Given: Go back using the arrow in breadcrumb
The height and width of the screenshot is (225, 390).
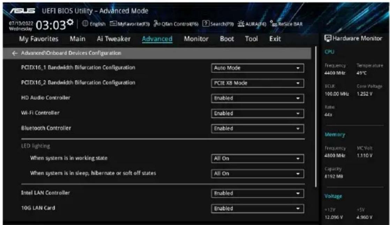Looking at the screenshot, I should 15,53.
